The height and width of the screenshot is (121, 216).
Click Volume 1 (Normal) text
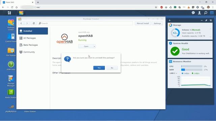click(191, 30)
